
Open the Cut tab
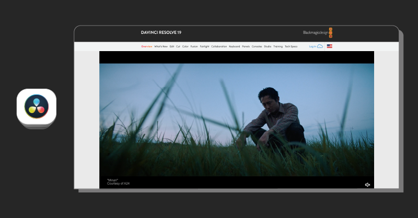[178, 46]
